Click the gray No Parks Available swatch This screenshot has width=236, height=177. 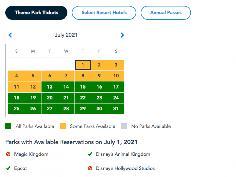point(124,126)
